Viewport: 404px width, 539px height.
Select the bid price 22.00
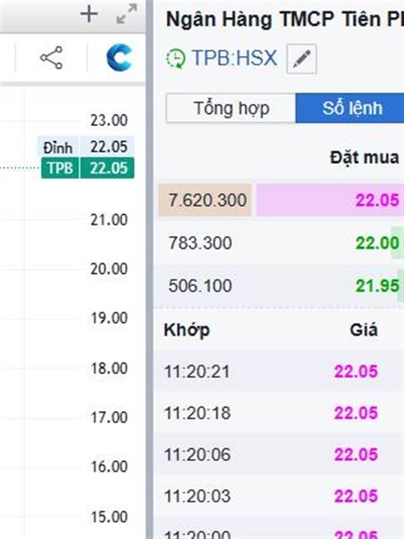click(x=377, y=243)
